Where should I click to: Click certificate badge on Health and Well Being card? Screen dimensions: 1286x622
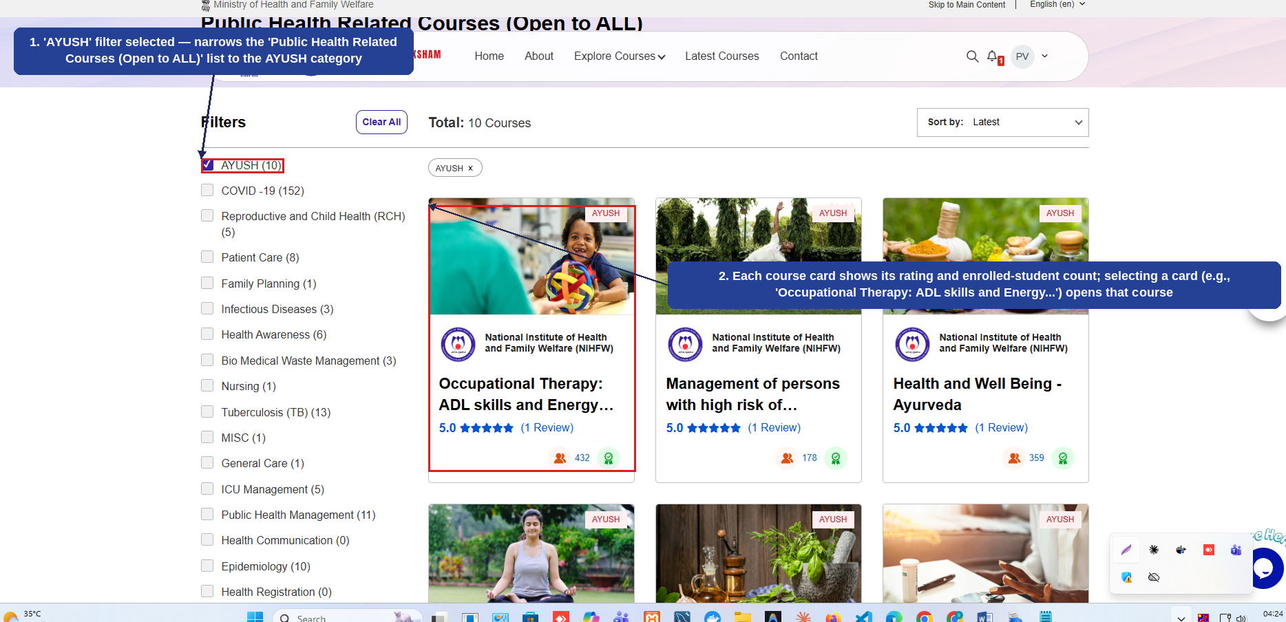(1063, 458)
